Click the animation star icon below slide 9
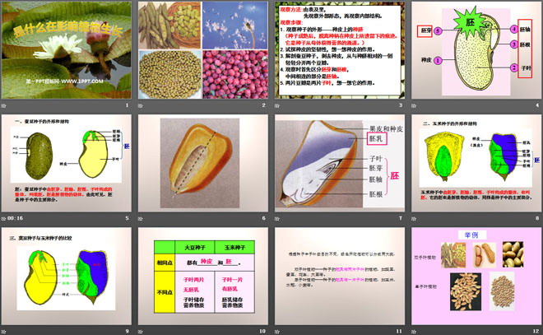 (x=4, y=332)
